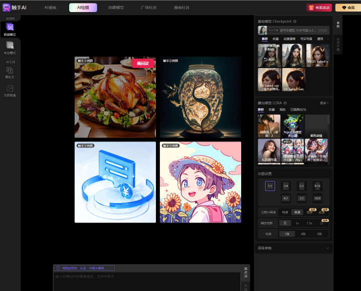Switch to the AI漫画 tab
Viewport: 361px width, 291px height.
[x=50, y=7]
